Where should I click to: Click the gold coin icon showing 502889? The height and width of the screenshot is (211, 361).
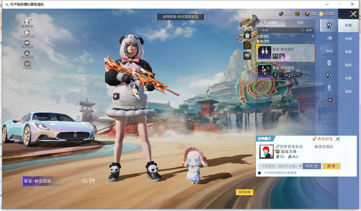tap(321, 14)
